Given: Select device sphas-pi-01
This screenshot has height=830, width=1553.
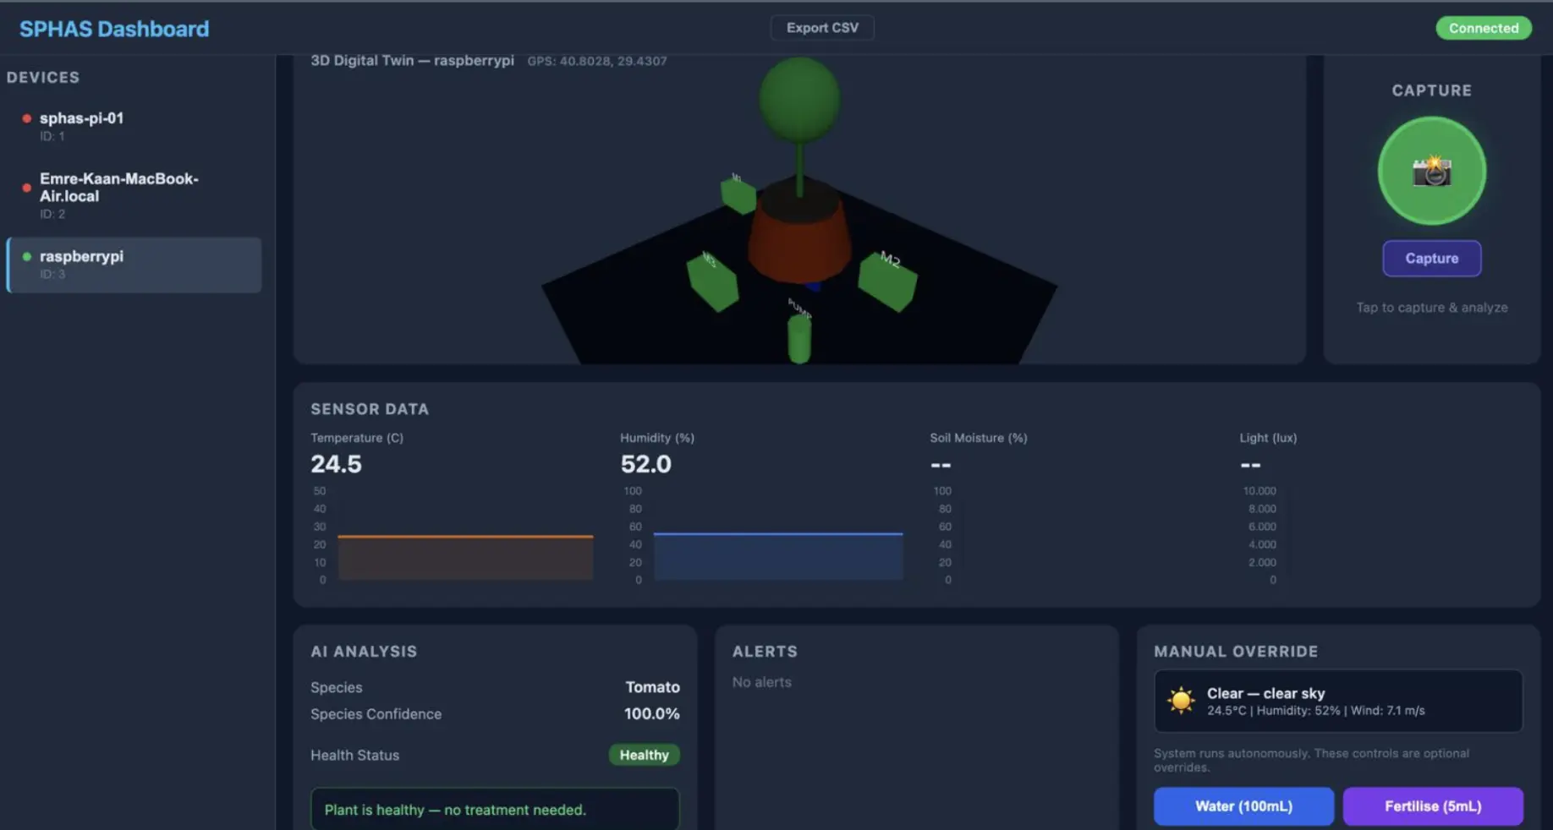Looking at the screenshot, I should coord(134,125).
